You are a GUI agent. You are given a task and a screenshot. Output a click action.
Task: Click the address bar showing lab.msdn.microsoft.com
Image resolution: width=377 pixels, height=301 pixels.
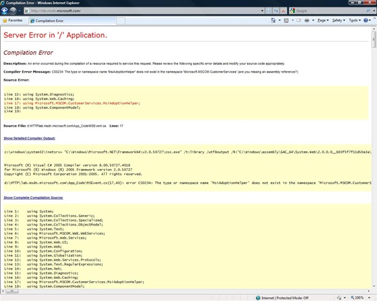click(143, 11)
